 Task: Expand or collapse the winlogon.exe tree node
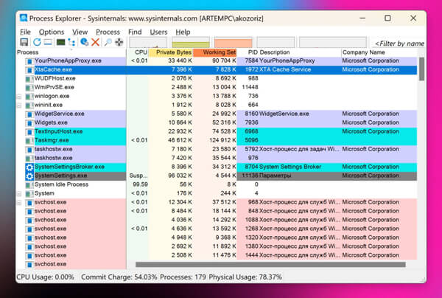point(19,96)
